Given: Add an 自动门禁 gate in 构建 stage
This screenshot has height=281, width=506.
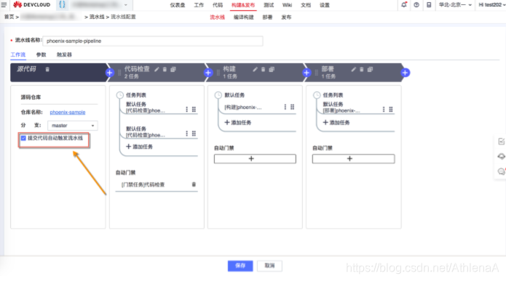Looking at the screenshot, I should click(255, 159).
